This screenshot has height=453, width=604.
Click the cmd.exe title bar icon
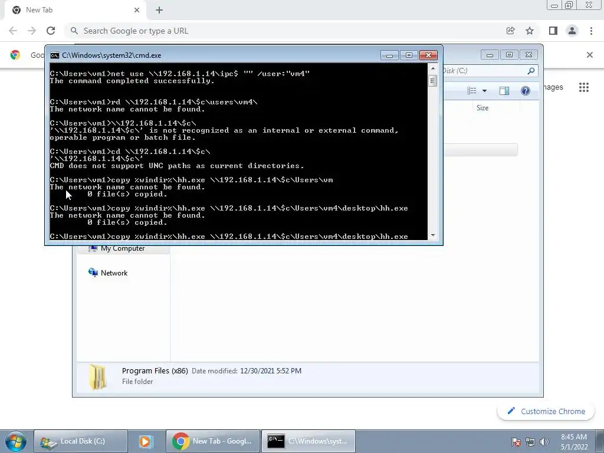pyautogui.click(x=55, y=55)
